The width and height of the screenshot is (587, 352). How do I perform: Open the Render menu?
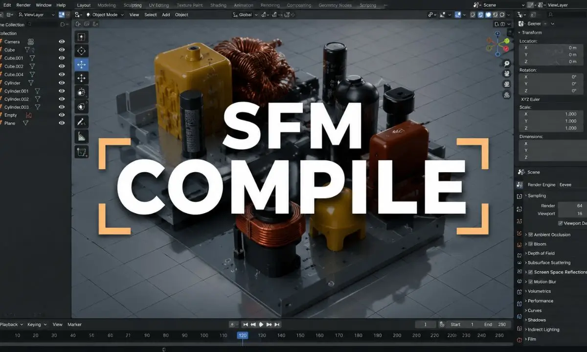click(23, 5)
